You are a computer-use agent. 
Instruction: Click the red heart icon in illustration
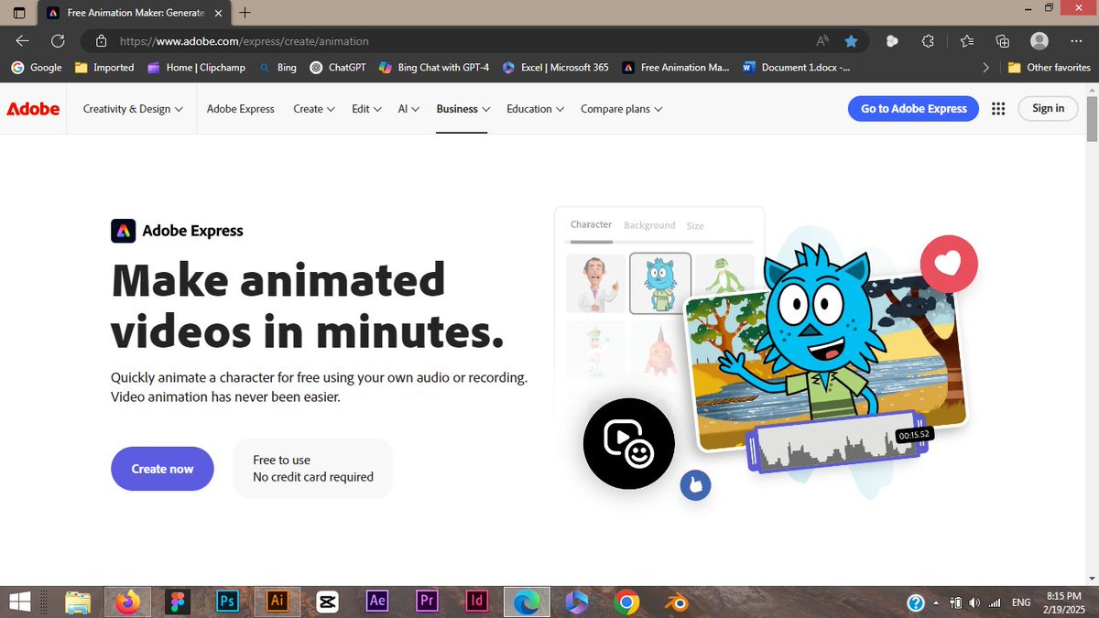point(949,264)
